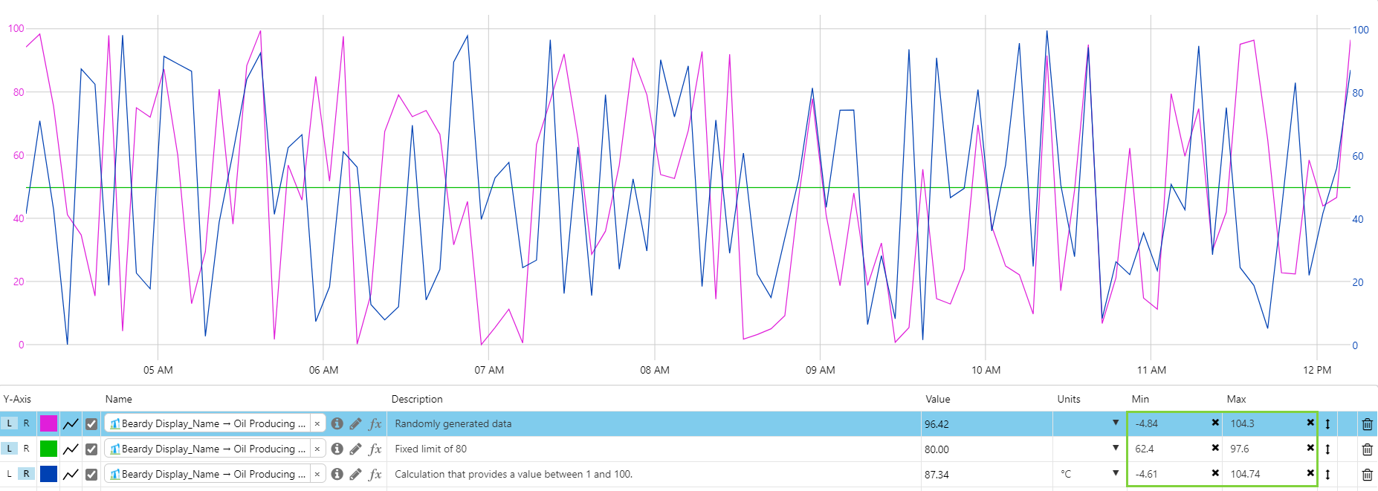Click the 62.4 Min input field

click(x=1169, y=449)
